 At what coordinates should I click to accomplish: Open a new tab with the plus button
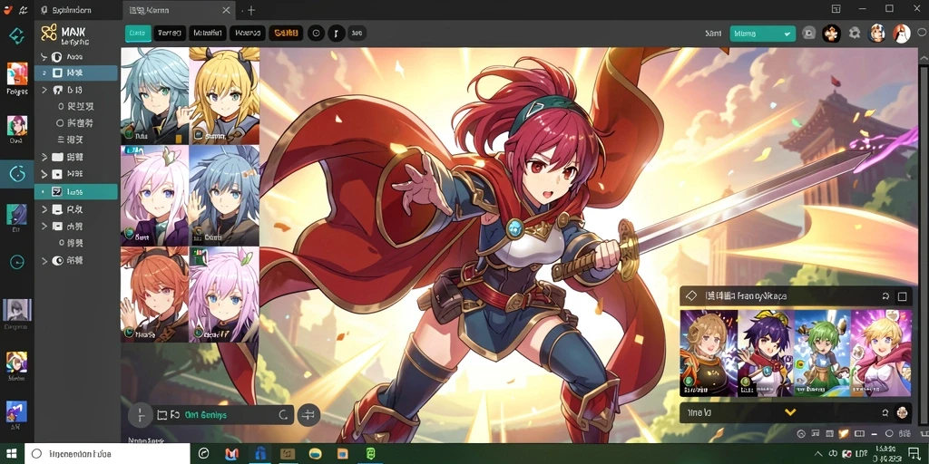click(x=251, y=10)
